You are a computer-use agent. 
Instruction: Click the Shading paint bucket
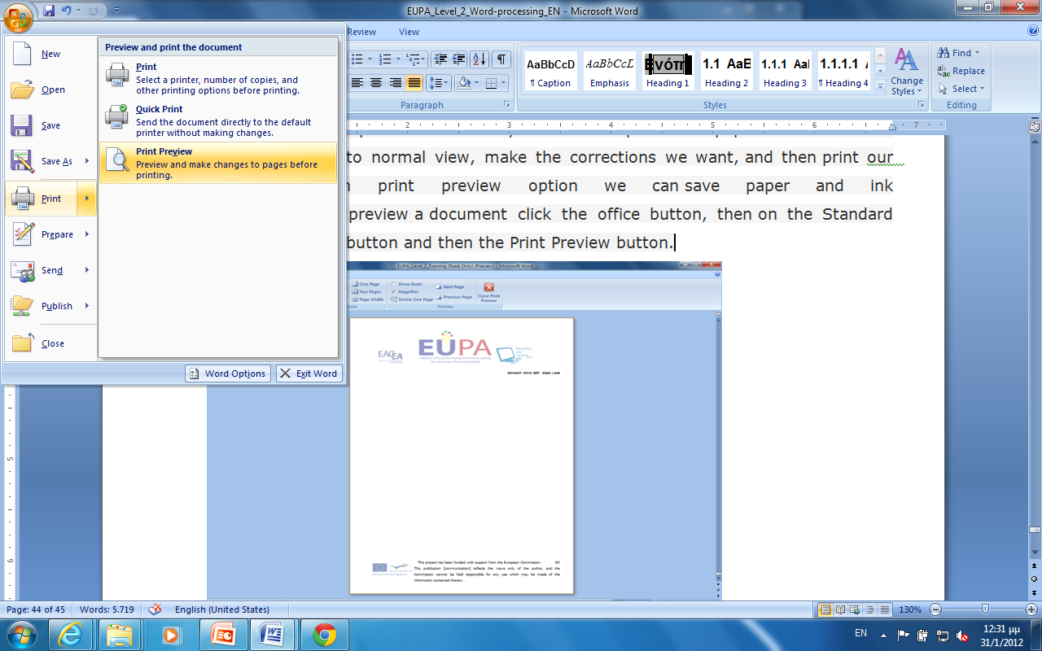pyautogui.click(x=464, y=82)
